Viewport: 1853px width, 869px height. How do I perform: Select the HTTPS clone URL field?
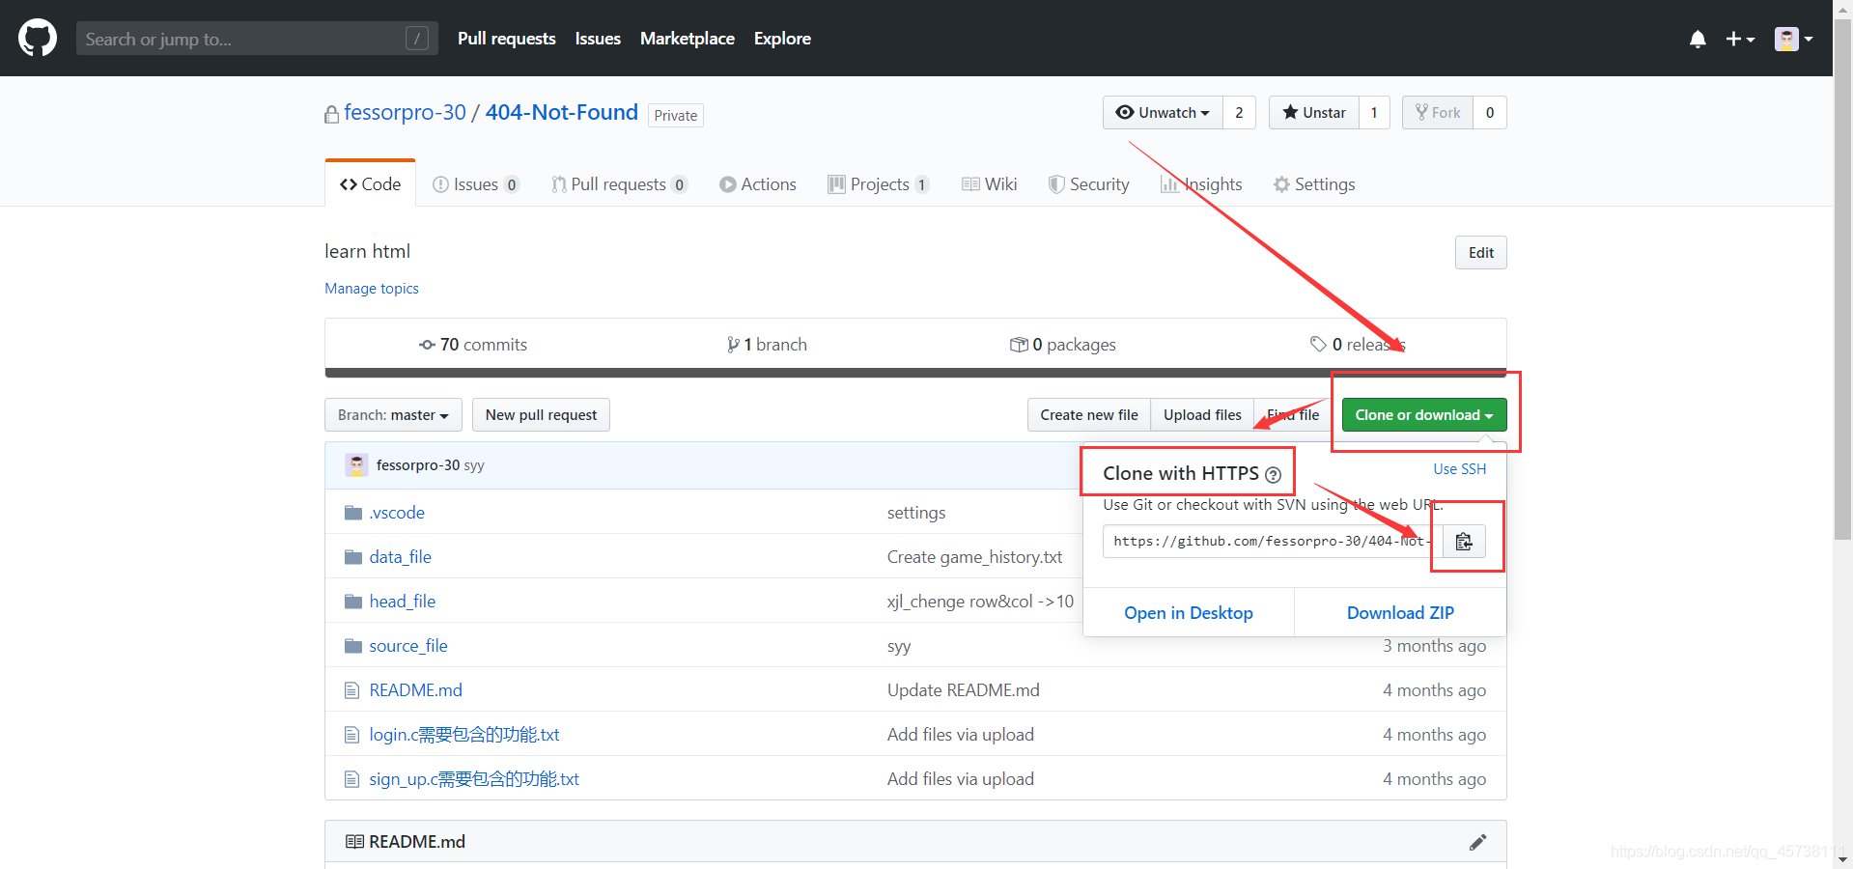pyautogui.click(x=1273, y=542)
